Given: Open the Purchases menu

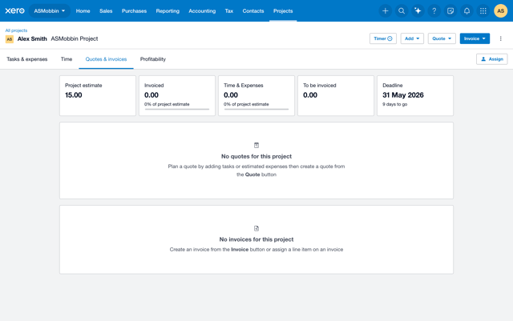Looking at the screenshot, I should click(134, 10).
